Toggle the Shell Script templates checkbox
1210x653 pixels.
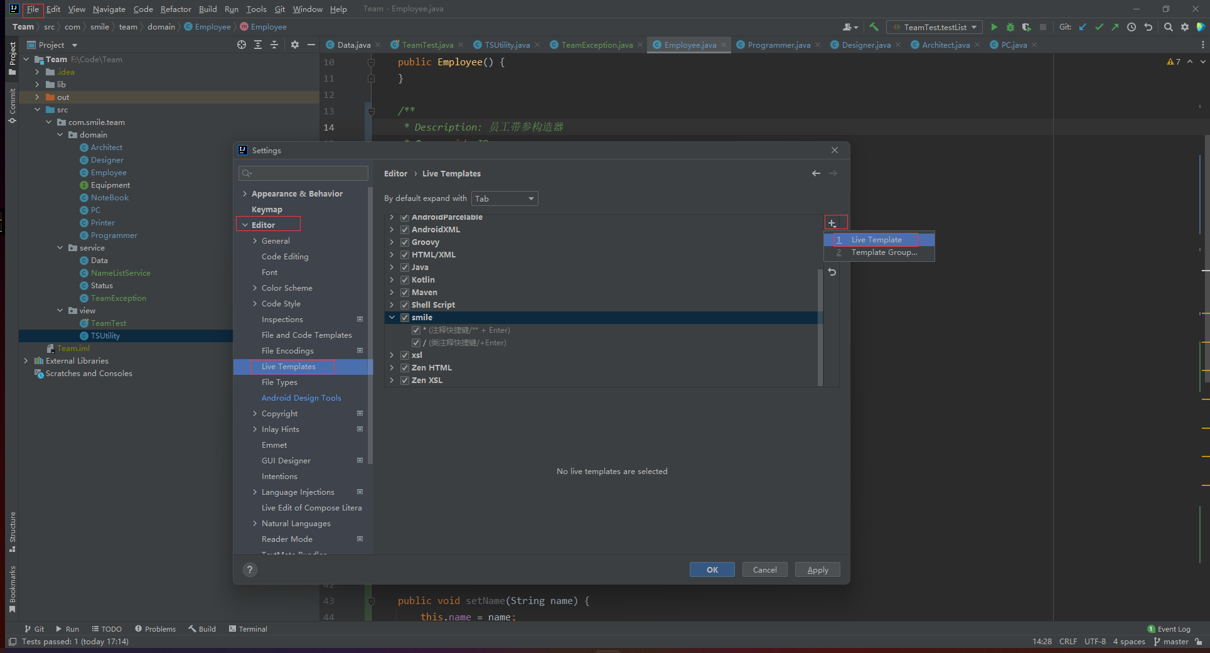[x=405, y=305]
